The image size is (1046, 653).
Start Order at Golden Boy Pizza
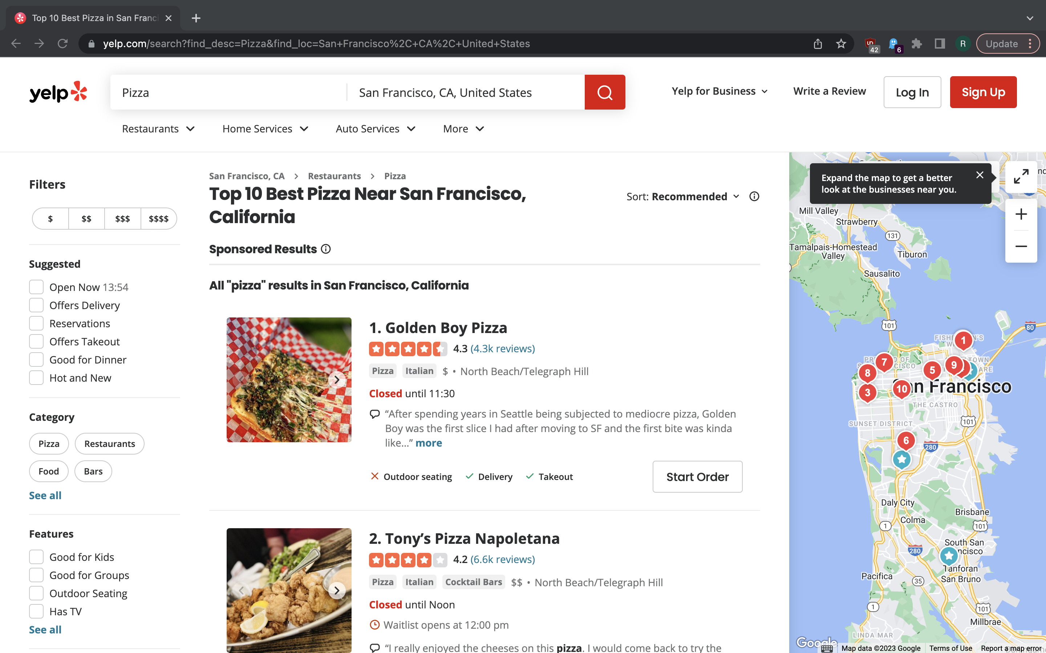[x=697, y=477]
